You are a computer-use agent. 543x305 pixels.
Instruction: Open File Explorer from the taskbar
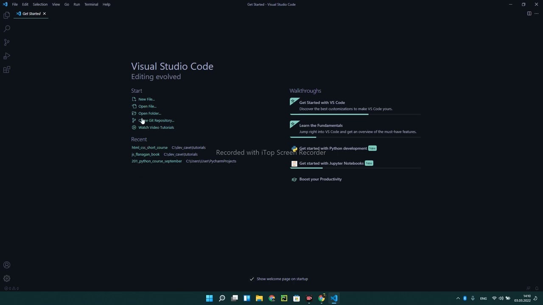pyautogui.click(x=259, y=298)
